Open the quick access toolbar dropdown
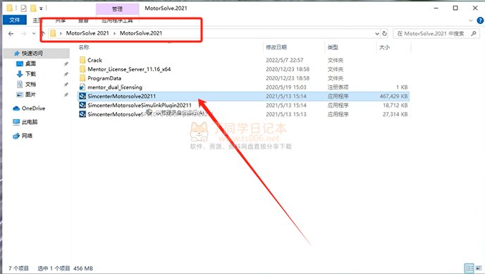 pyautogui.click(x=41, y=8)
